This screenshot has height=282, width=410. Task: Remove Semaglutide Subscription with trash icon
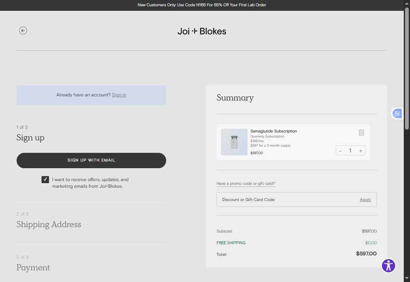click(361, 132)
